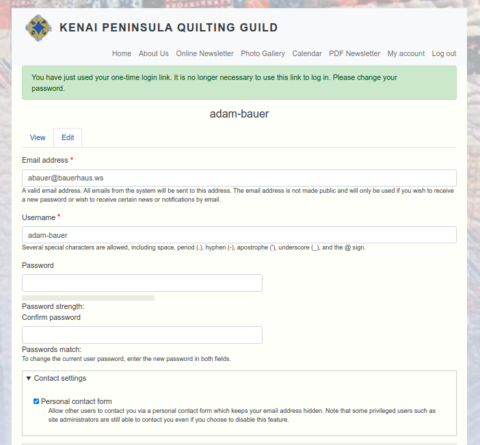Focus the Password field
The width and height of the screenshot is (480, 445).
142,283
